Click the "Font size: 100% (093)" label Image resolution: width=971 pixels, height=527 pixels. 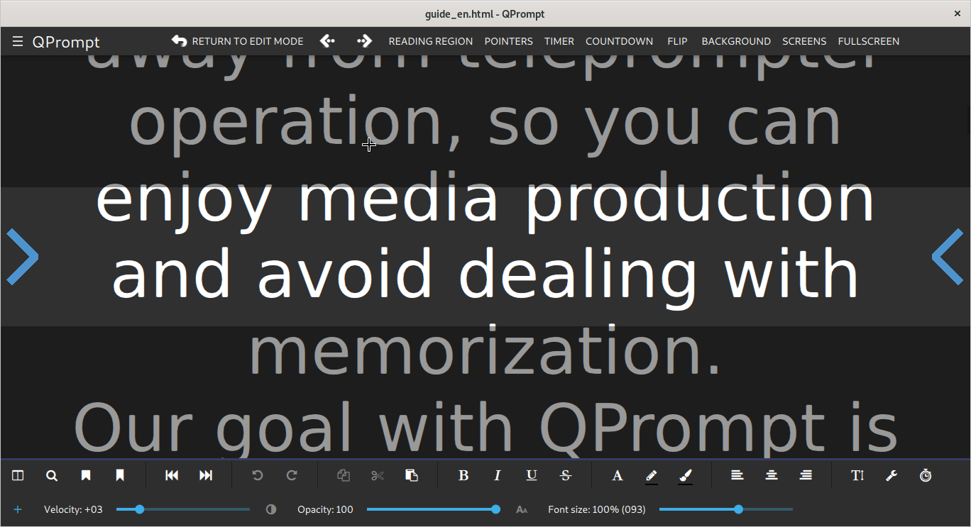[x=597, y=509]
